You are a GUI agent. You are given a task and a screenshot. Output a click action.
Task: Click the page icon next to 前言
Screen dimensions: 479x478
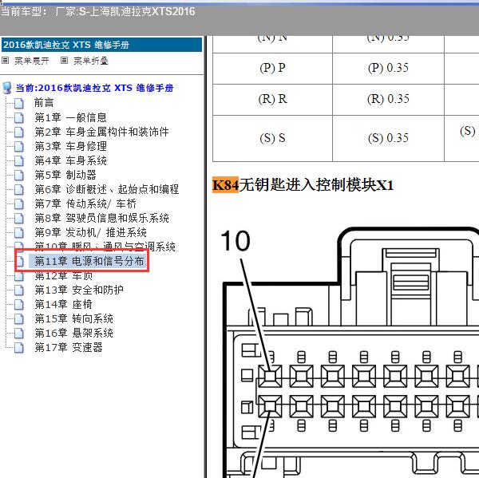[19, 103]
